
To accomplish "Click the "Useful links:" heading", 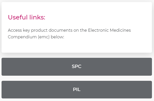I will coord(26,17).
